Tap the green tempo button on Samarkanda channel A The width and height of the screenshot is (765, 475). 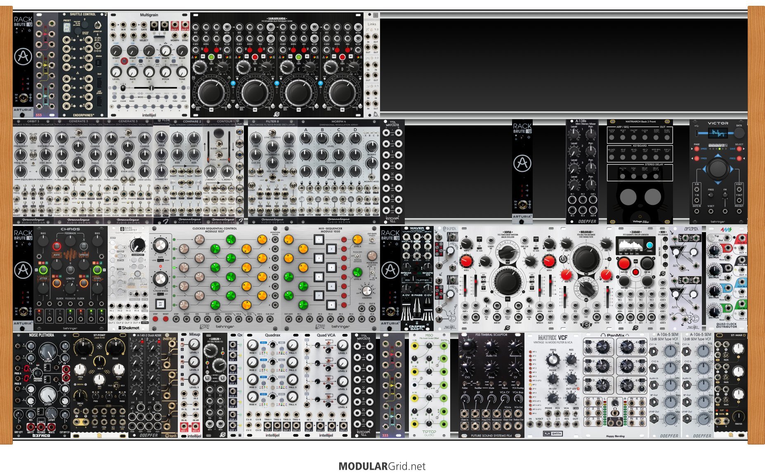[x=211, y=57]
